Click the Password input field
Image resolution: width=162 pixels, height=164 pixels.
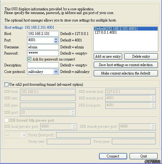(43, 53)
